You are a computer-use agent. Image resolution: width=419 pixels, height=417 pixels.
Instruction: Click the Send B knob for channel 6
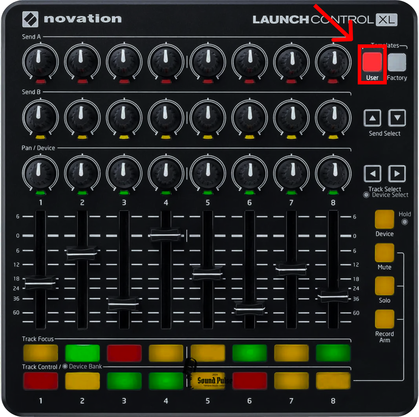[250, 118]
